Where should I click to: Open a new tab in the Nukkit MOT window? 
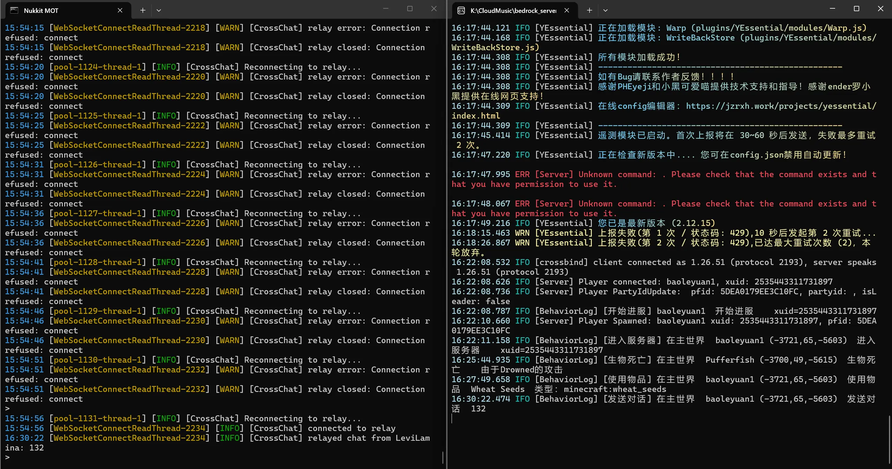click(143, 10)
